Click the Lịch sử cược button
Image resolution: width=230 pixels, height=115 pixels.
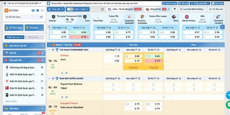(x=169, y=3)
